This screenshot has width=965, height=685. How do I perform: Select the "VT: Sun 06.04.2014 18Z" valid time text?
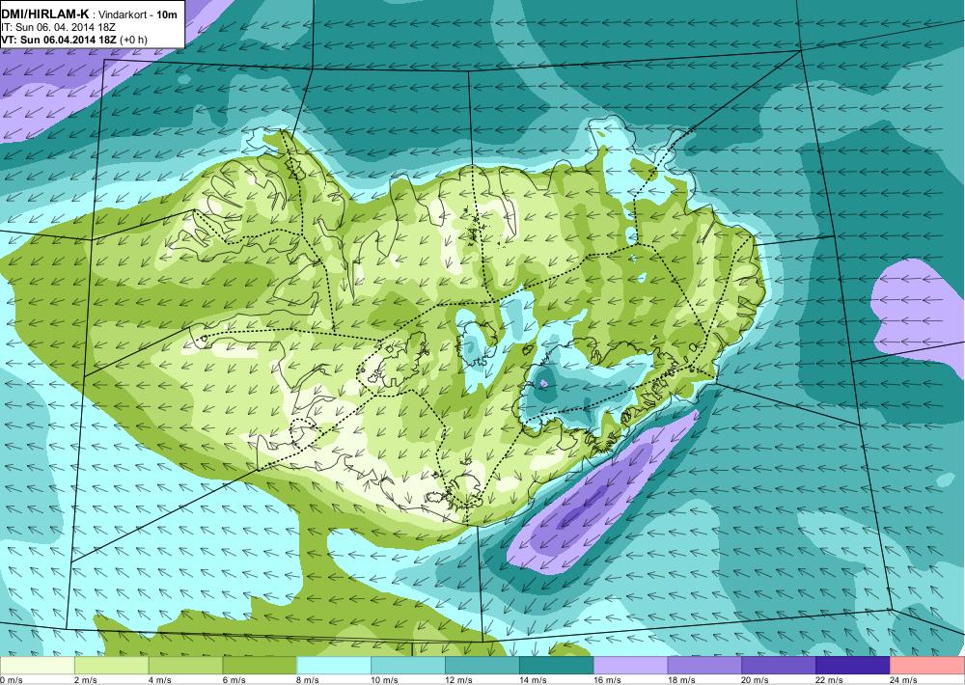pos(59,40)
